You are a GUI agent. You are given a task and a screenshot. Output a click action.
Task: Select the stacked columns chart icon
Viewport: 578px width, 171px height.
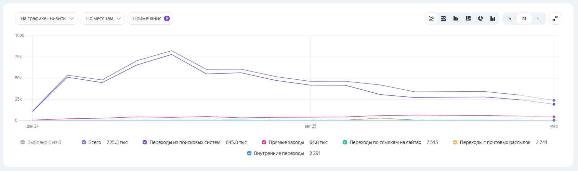(468, 18)
